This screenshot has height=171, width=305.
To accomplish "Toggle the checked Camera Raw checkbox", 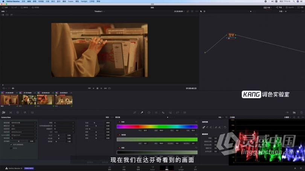I will pyautogui.click(x=11, y=145).
